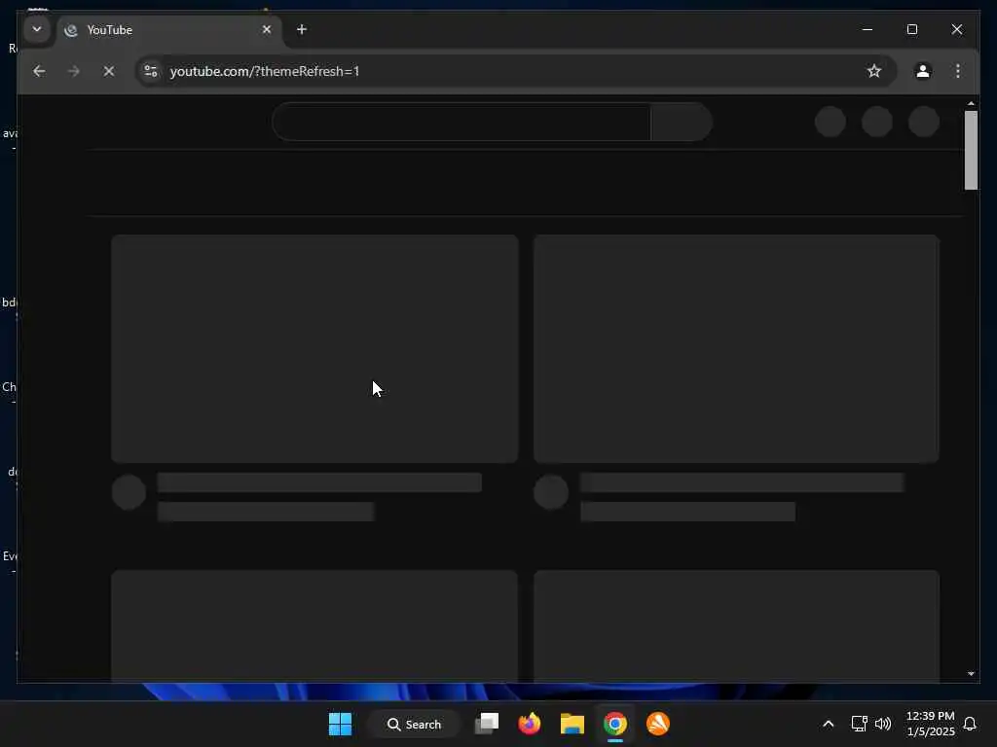This screenshot has height=747, width=997.
Task: Click the Chrome taskbar icon
Action: click(x=615, y=724)
